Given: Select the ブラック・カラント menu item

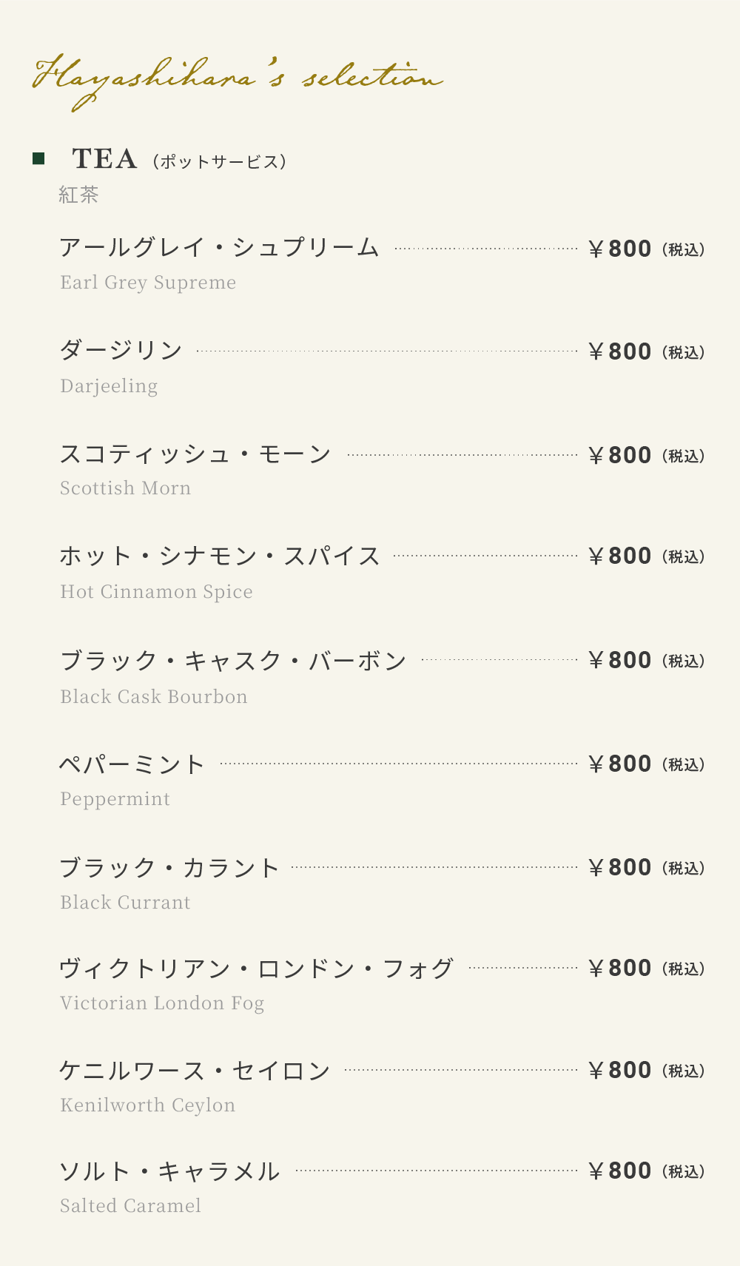Looking at the screenshot, I should pyautogui.click(x=169, y=866).
